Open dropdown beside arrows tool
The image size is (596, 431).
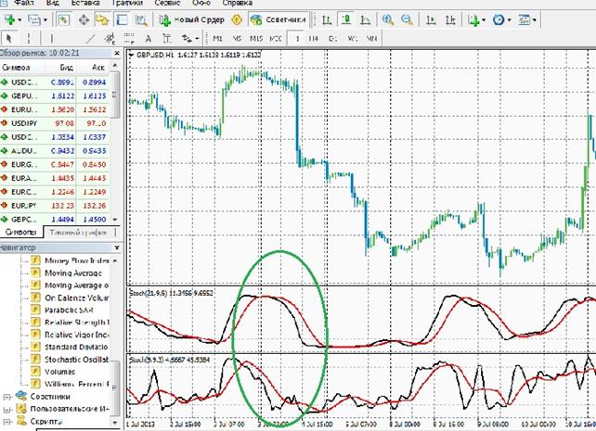(197, 38)
